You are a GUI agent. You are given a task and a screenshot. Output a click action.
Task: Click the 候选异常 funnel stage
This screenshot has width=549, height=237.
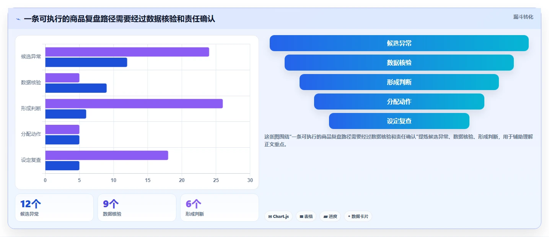(399, 43)
